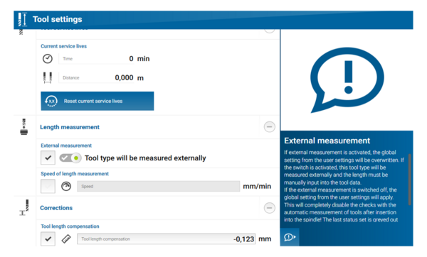427x257 pixels.
Task: Click the distance tools icon
Action: pos(48,77)
